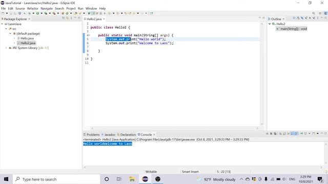This screenshot has width=328, height=184.
Task: Open the Navigate menu
Action: [47, 8]
